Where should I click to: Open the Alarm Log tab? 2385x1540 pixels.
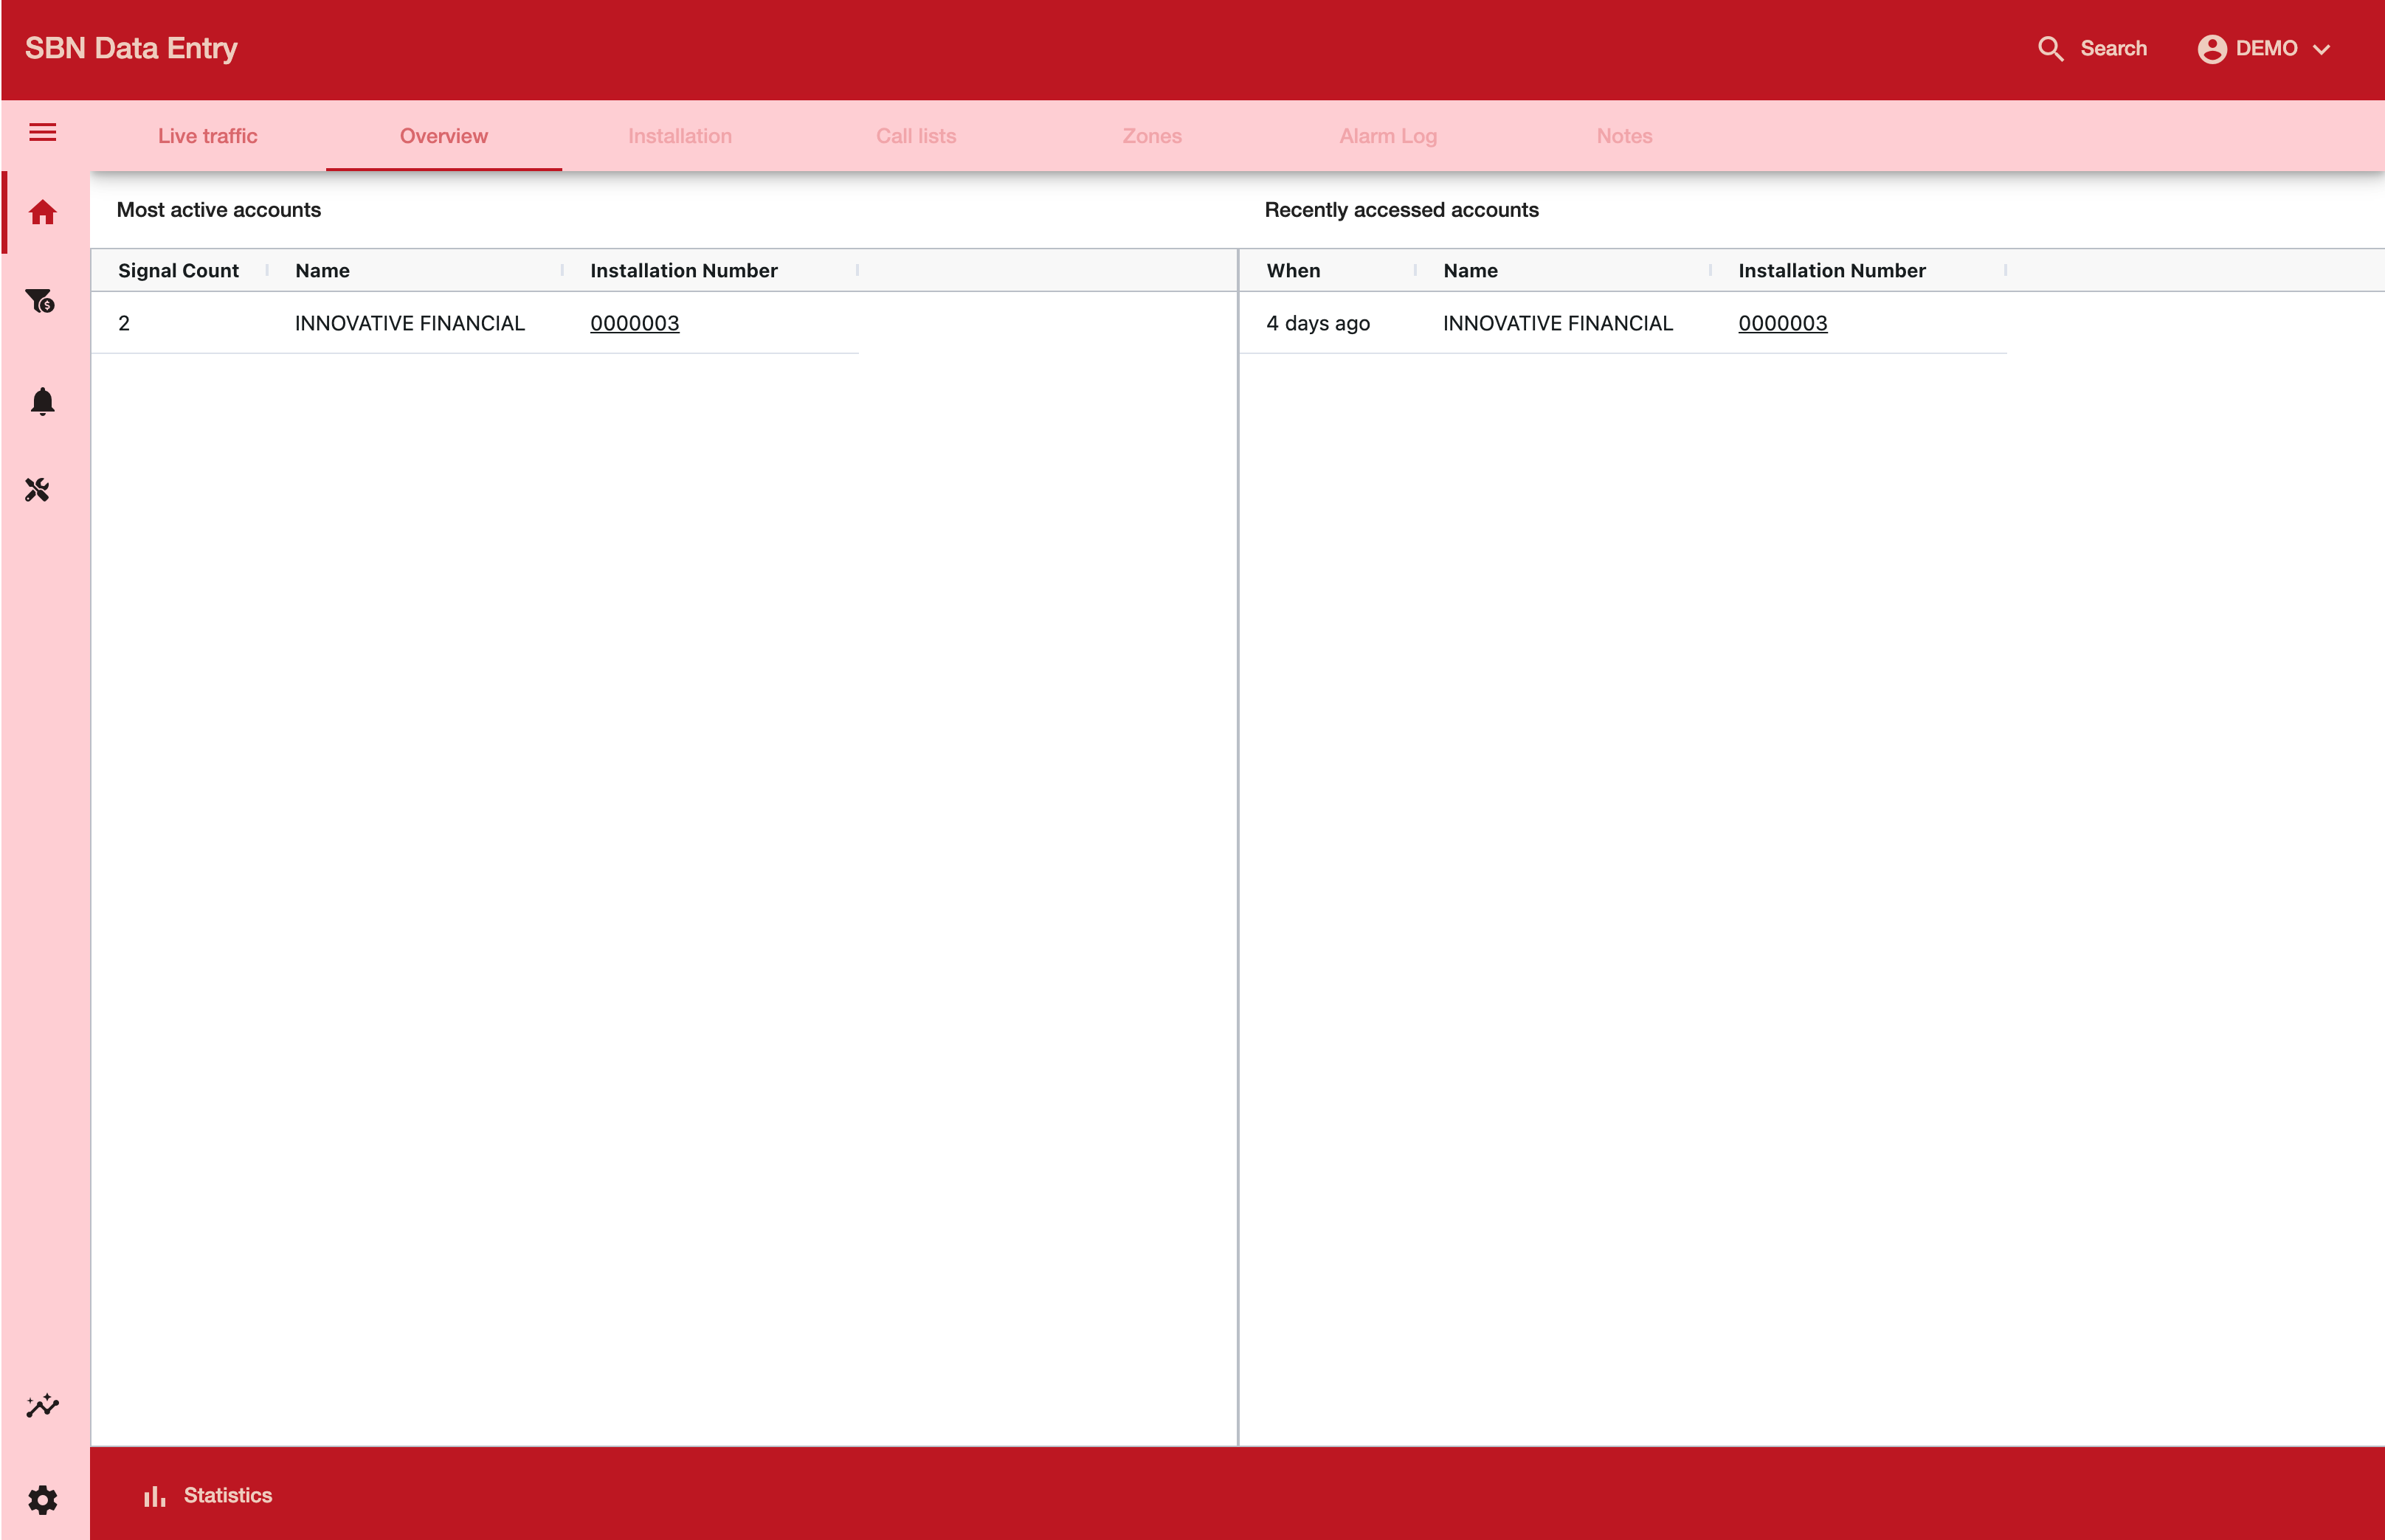coord(1389,136)
